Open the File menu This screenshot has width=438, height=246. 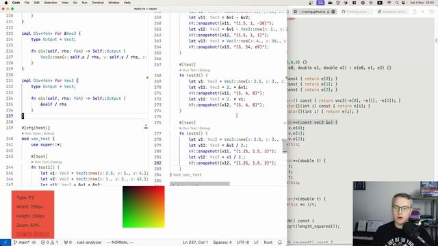tap(27, 3)
